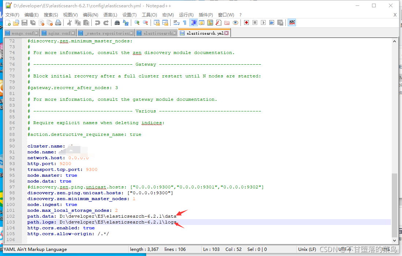Open the ? help menu
This screenshot has height=256, width=402.
coord(240,15)
